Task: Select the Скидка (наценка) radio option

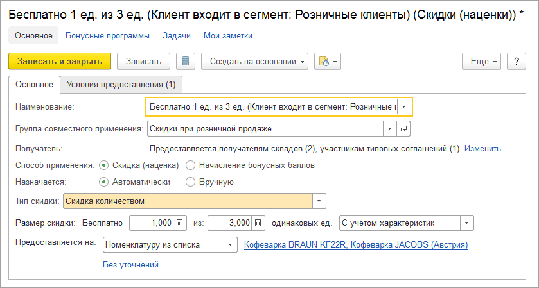Action: point(104,165)
